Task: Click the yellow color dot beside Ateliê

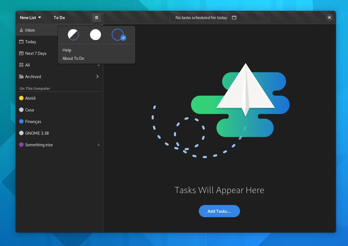Action: pyautogui.click(x=21, y=98)
